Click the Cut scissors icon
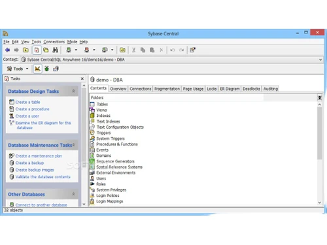Image resolution: width=327 pixels, height=245 pixels. [134, 50]
